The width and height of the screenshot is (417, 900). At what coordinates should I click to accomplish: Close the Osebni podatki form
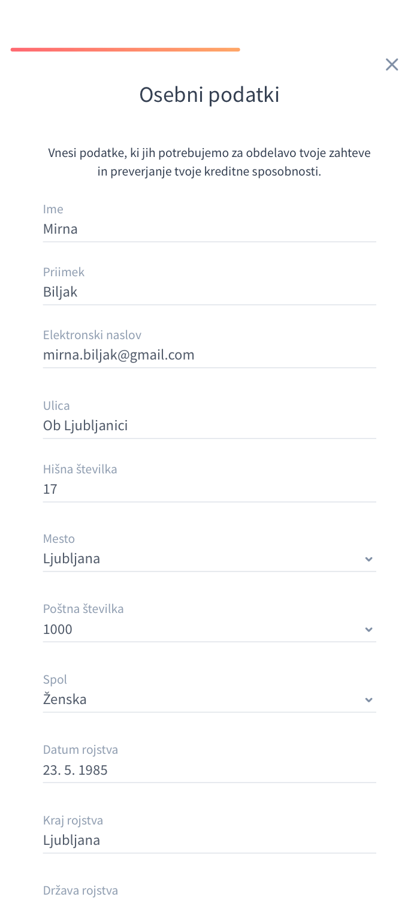(392, 65)
